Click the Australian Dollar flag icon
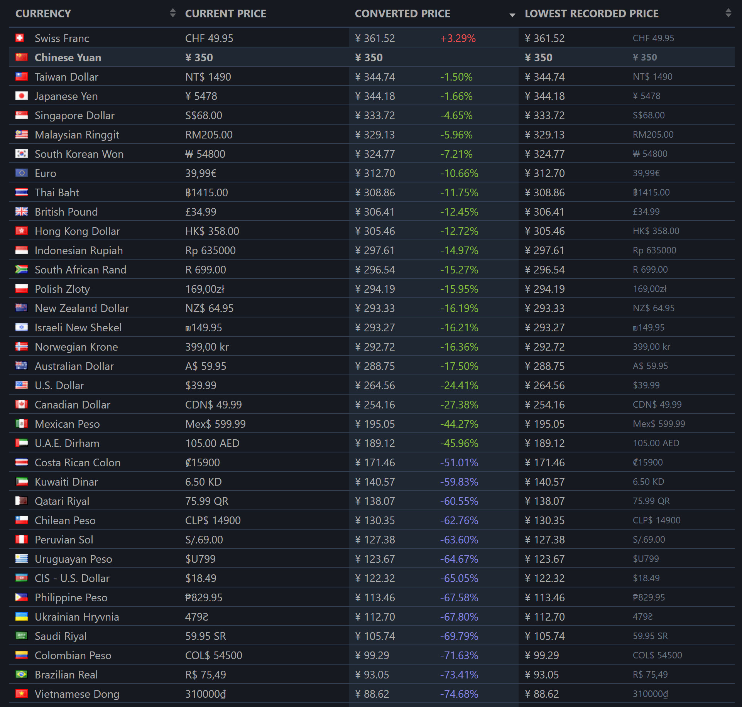This screenshot has width=742, height=707. click(x=21, y=366)
